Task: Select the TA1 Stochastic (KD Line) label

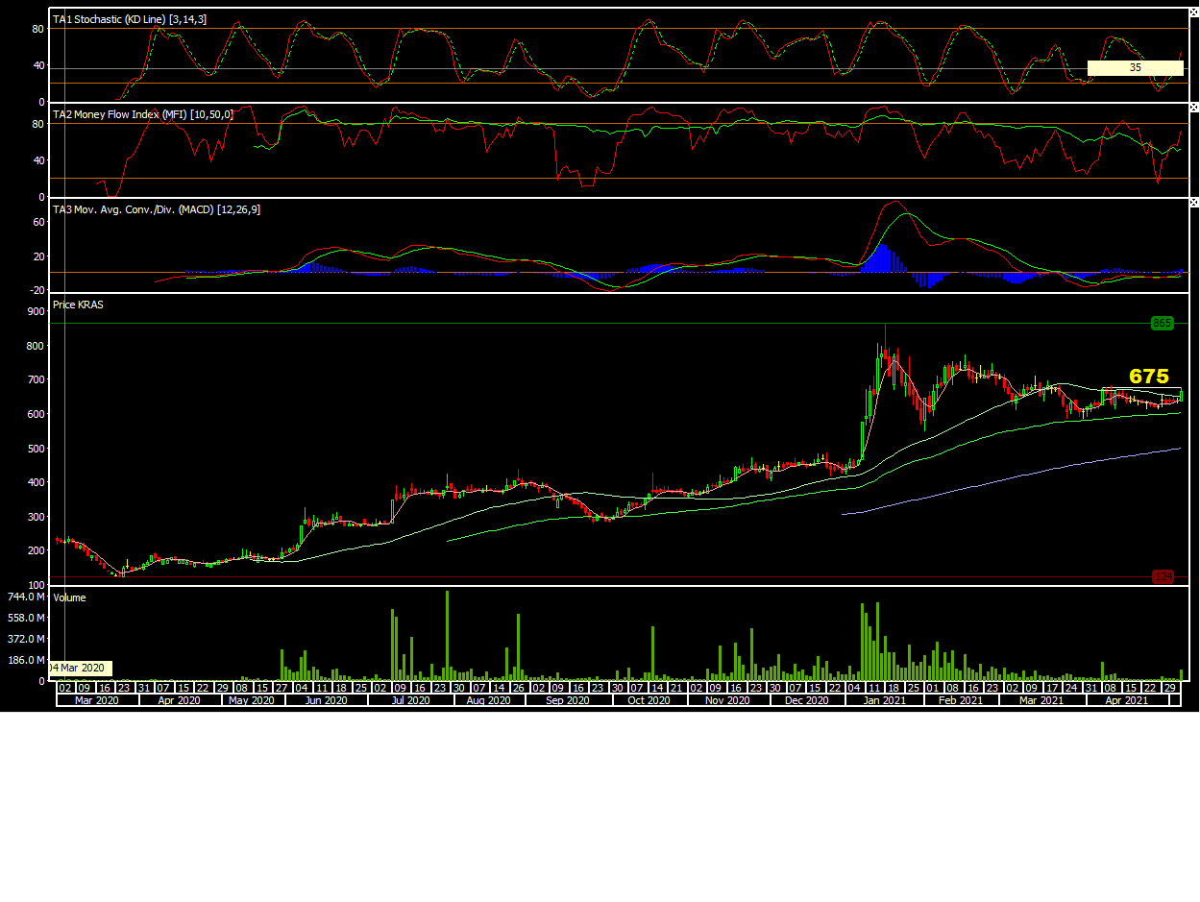Action: (x=129, y=19)
